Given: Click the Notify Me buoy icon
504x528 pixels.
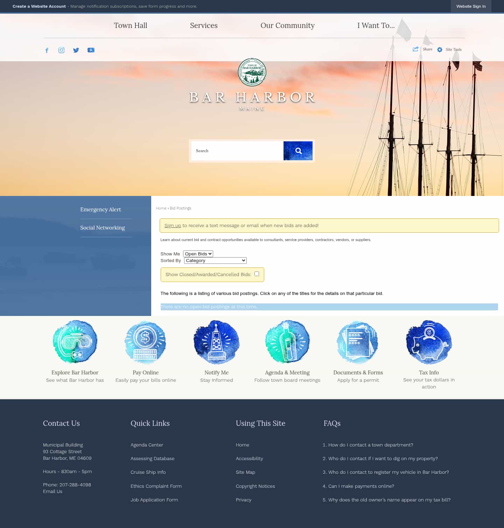Looking at the screenshot, I should click(216, 343).
